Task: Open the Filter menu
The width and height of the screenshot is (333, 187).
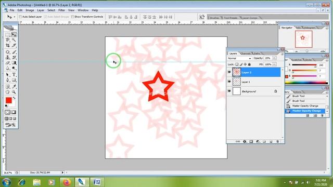Action: 61,10
